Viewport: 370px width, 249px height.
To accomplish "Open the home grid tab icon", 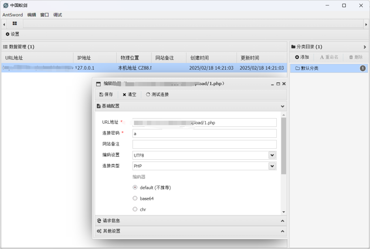I will (14, 23).
